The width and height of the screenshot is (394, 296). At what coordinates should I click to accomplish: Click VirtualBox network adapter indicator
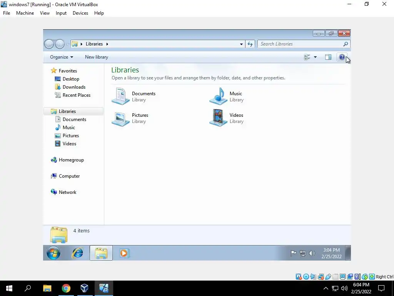321,277
